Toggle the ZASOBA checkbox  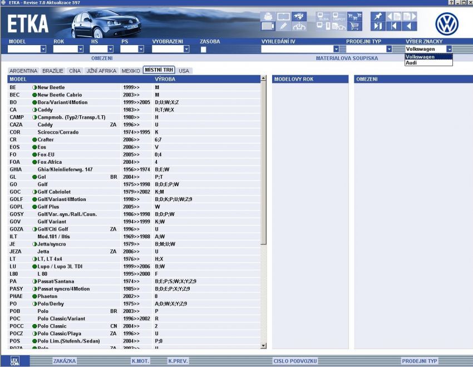[x=203, y=50]
